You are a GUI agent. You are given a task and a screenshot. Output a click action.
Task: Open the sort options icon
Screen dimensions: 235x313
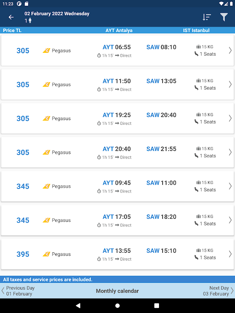pos(207,17)
